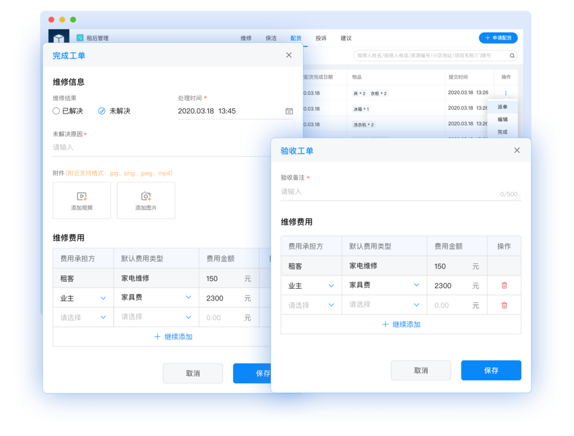
Task: Click the 添加视频 upload box
Action: click(82, 200)
